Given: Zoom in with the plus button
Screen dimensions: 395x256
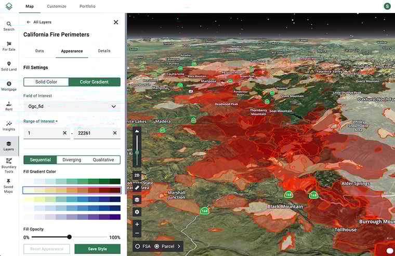Looking at the screenshot, I should [137, 224].
